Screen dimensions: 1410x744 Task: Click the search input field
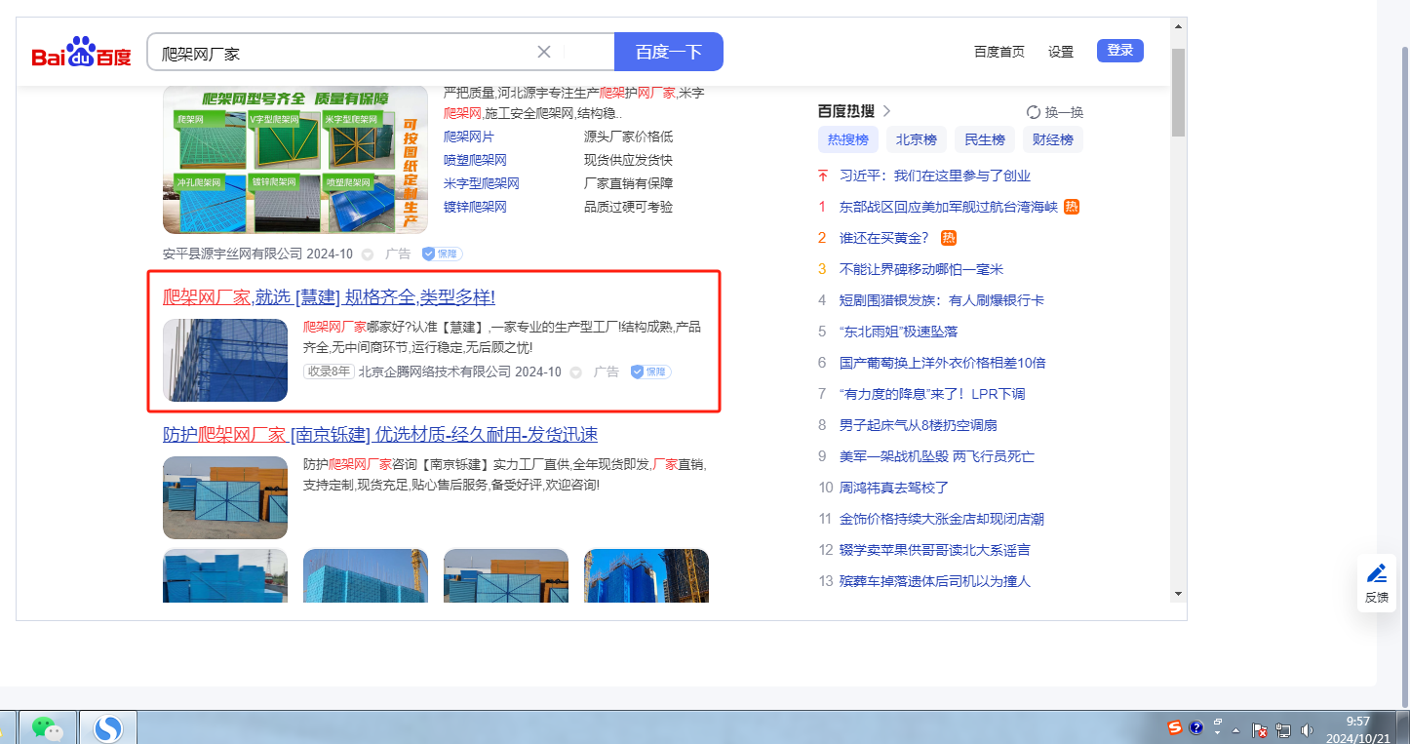click(x=341, y=53)
